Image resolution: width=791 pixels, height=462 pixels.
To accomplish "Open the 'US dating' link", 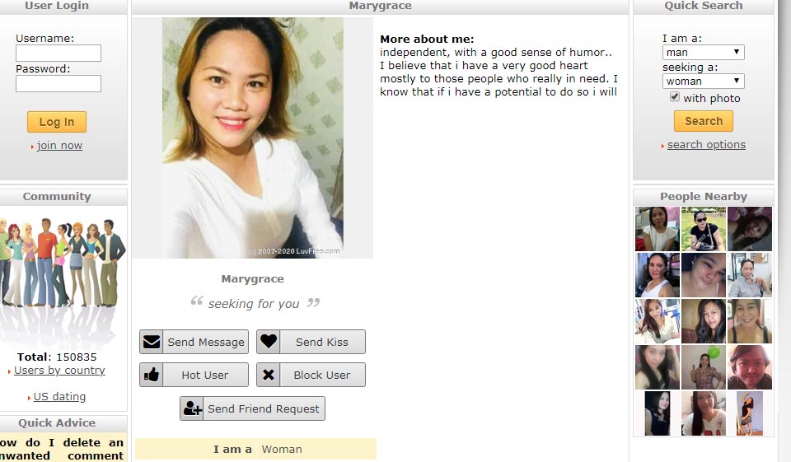I will pyautogui.click(x=59, y=396).
